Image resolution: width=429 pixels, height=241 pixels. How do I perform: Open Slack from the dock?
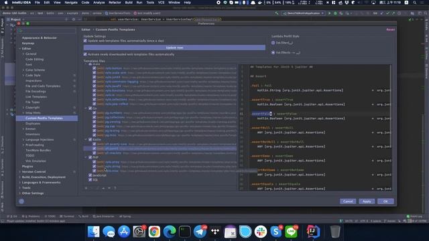pyautogui.click(x=261, y=232)
